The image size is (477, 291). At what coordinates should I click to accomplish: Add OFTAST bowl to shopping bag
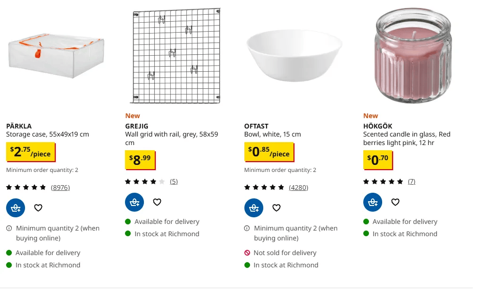point(254,208)
